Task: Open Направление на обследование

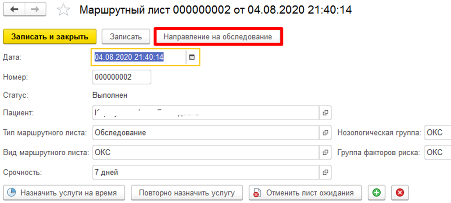Action: (218, 36)
